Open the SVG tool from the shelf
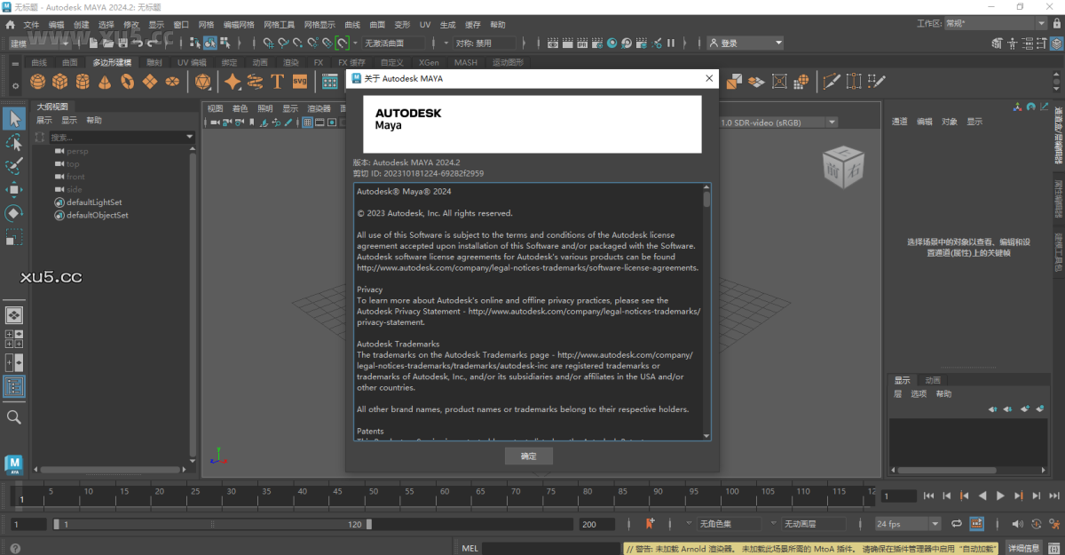The width and height of the screenshot is (1065, 555). (301, 81)
